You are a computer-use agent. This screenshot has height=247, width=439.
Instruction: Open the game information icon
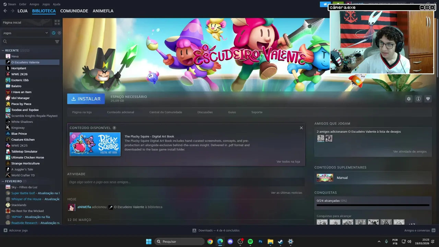click(418, 99)
